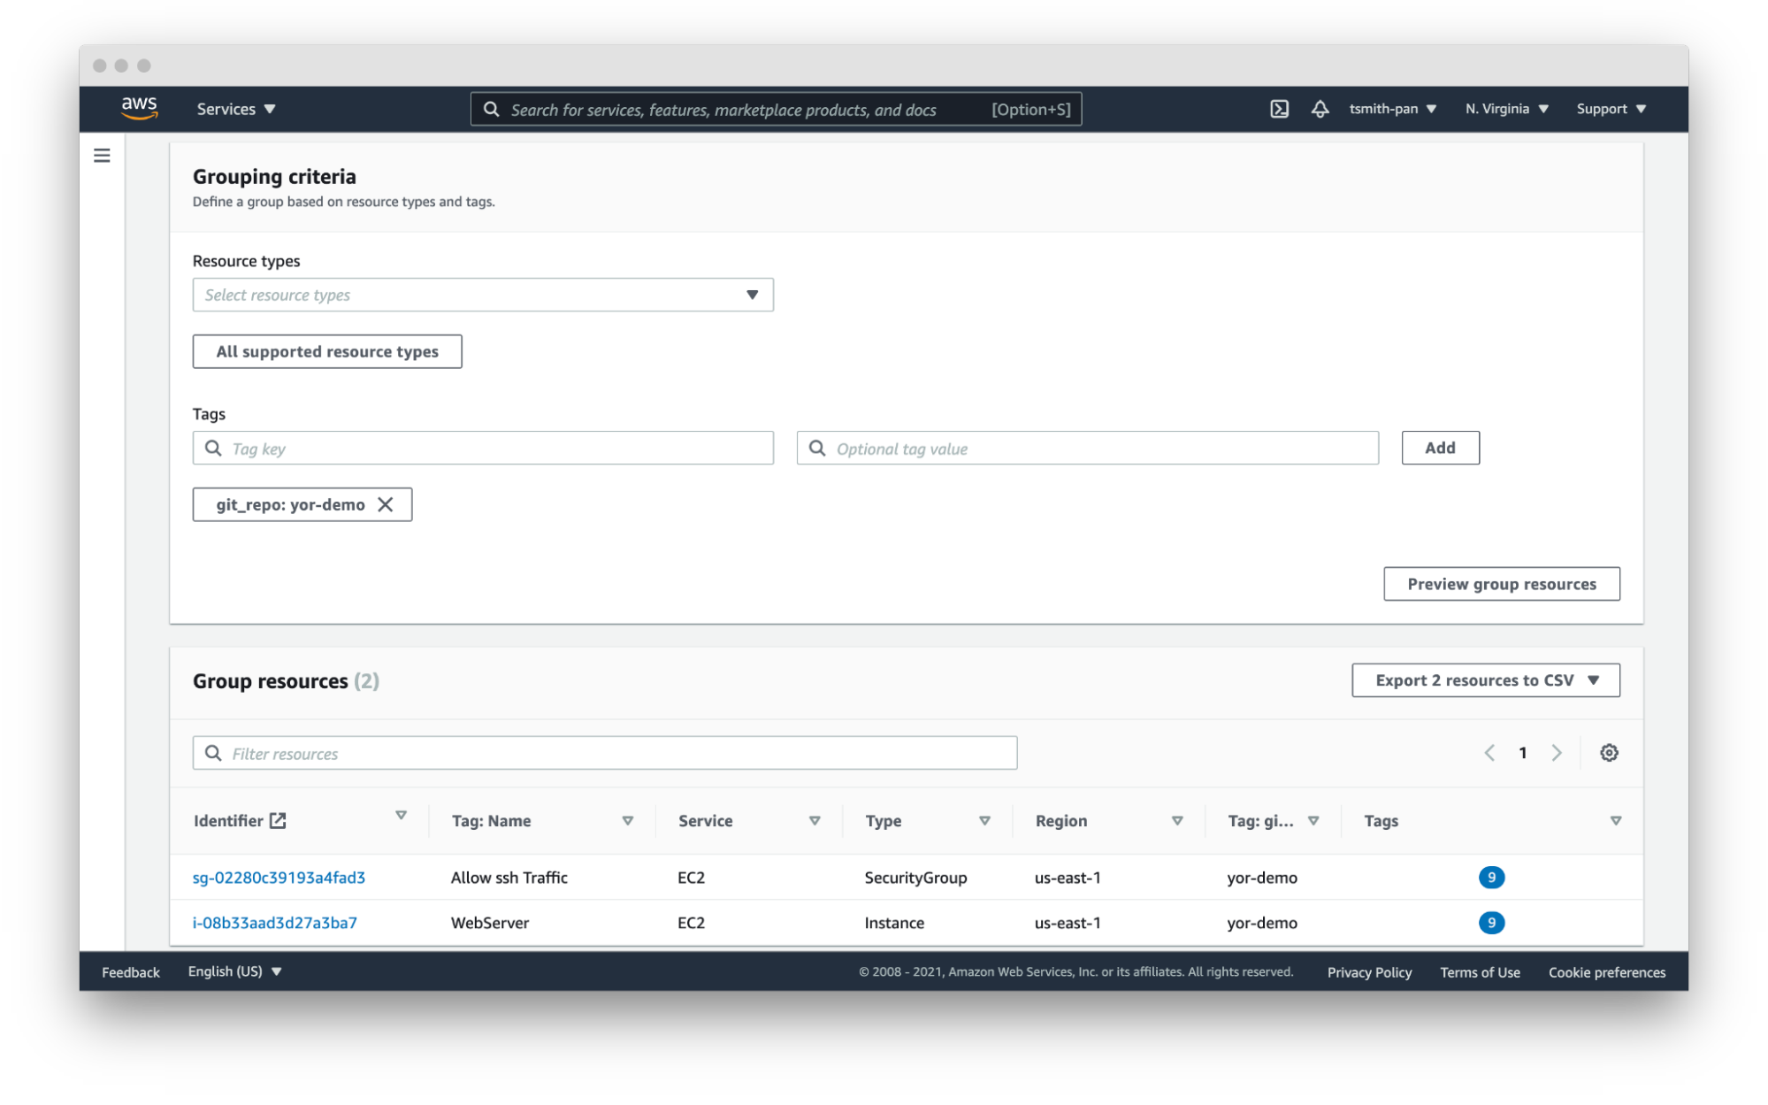Go to next page of resources
The height and width of the screenshot is (1105, 1768).
click(1556, 753)
